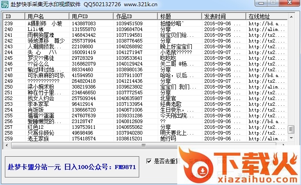Image resolution: width=301 pixels, height=185 pixels.
Task: Close the 赴梦快手采集 window
Action: (290, 3)
